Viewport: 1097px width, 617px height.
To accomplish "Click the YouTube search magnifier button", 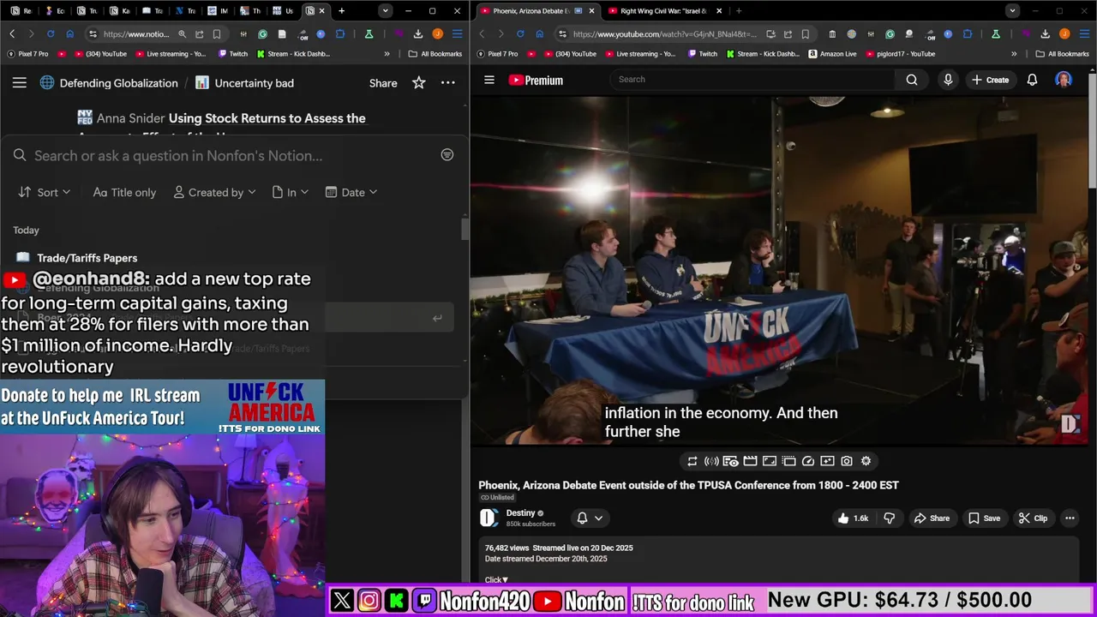I will click(x=912, y=80).
